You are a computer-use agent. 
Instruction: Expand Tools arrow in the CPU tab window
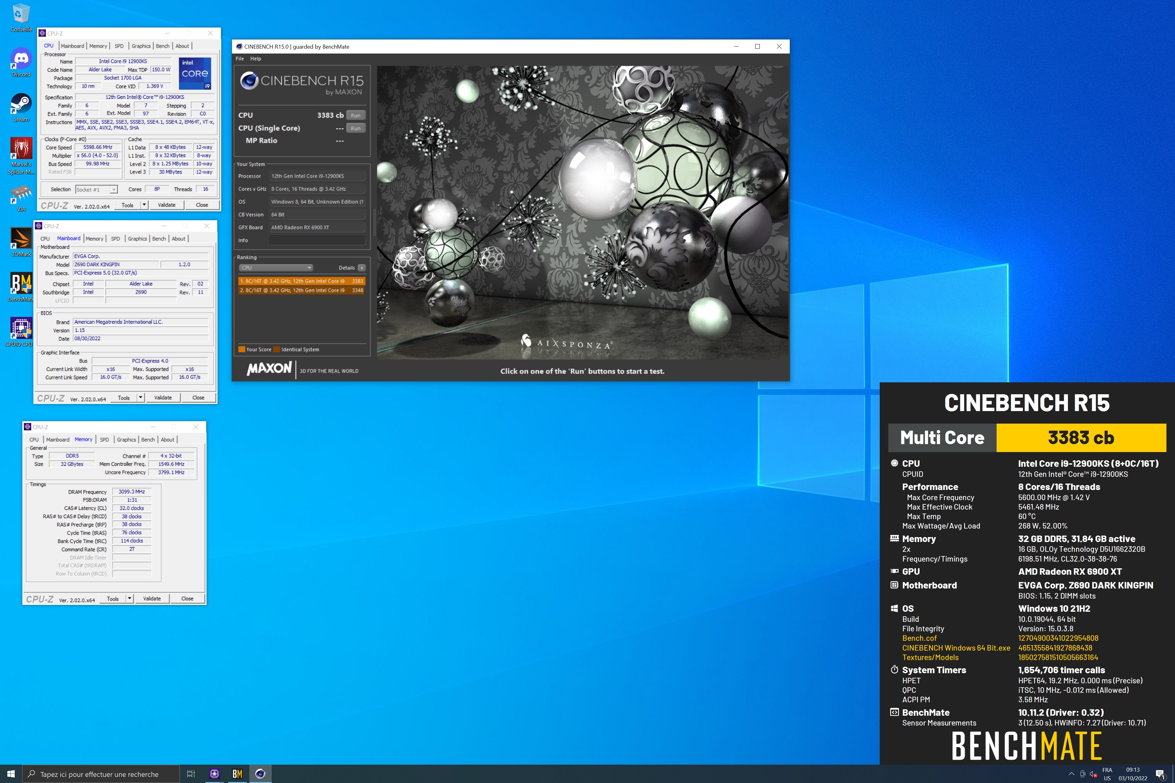click(x=144, y=205)
